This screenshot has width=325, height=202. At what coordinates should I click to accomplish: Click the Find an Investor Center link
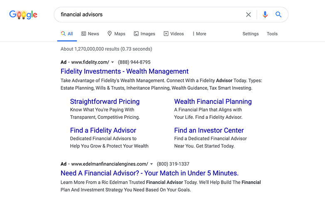[x=209, y=130]
